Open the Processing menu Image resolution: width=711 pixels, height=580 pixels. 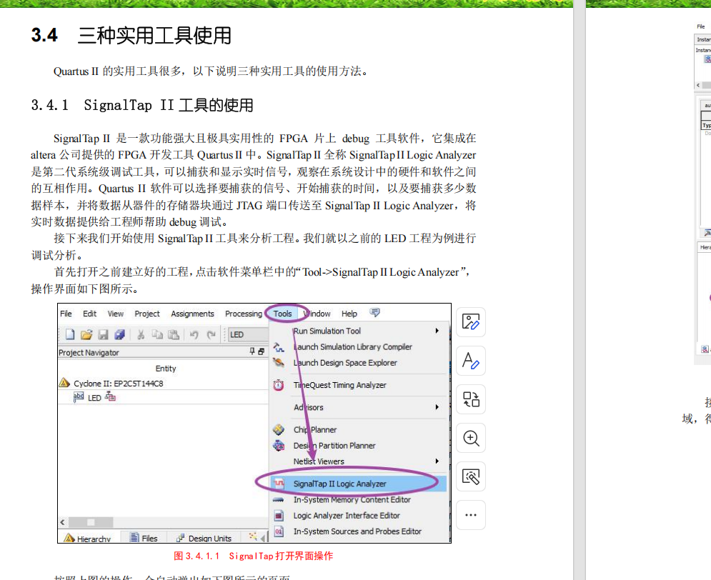(x=244, y=314)
